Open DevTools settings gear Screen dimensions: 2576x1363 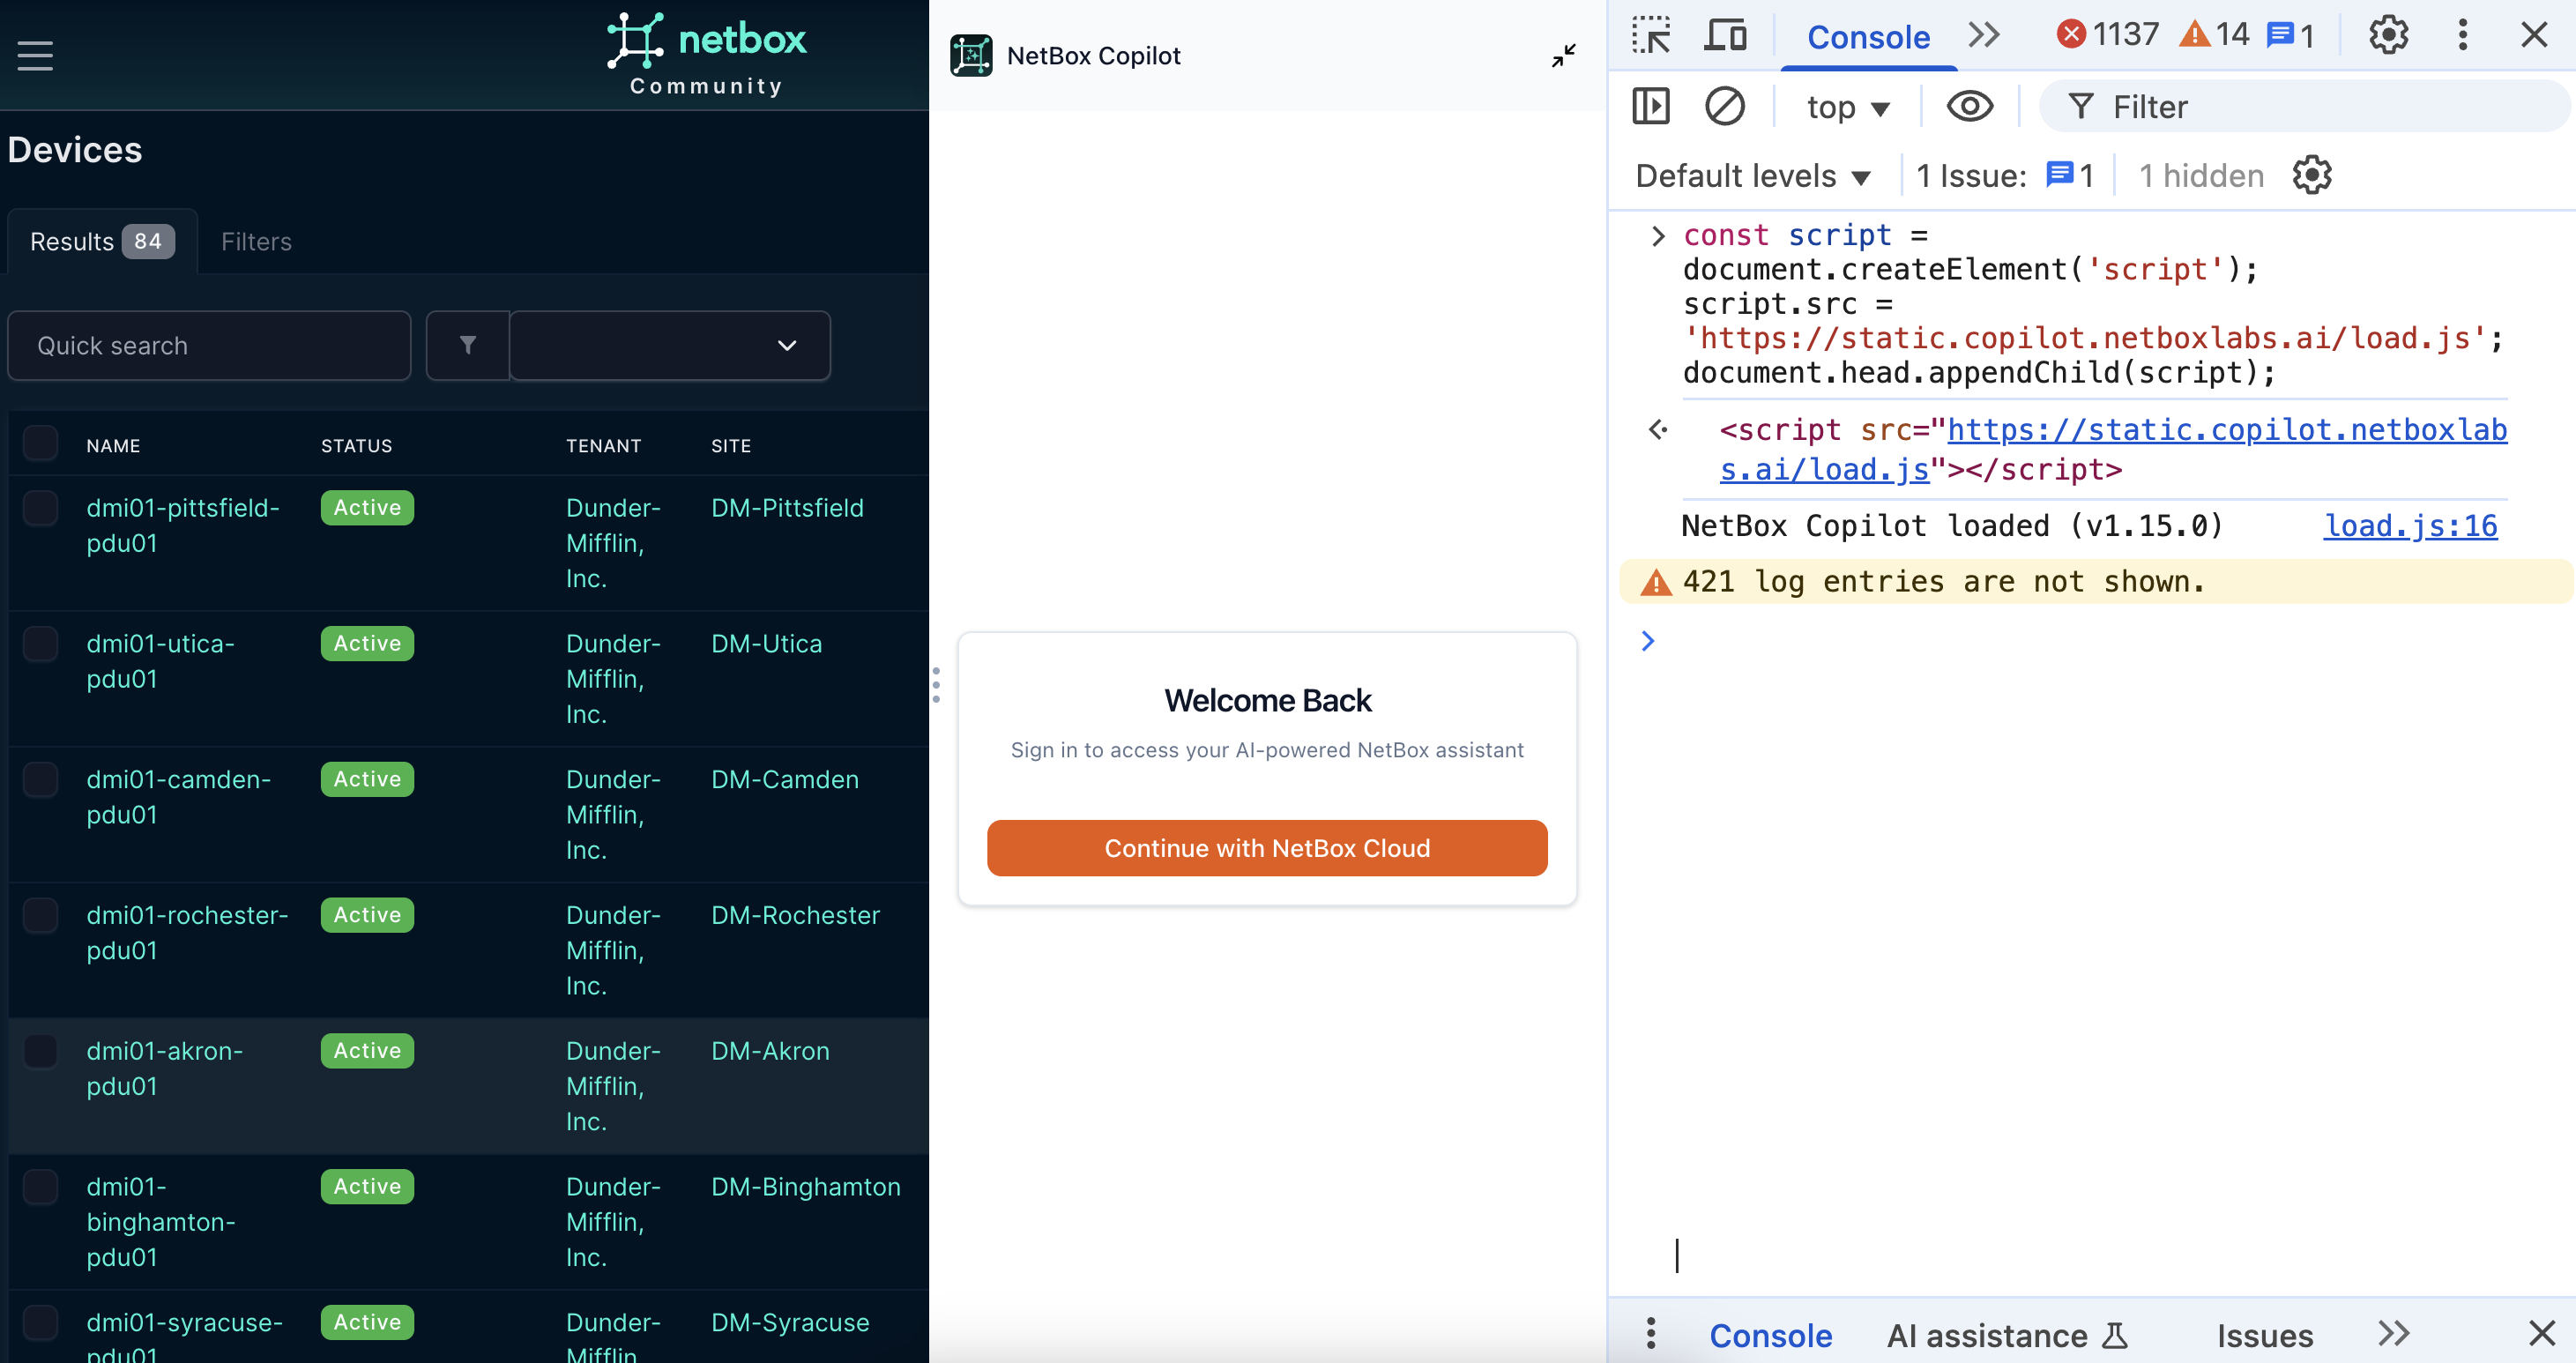[x=2388, y=34]
